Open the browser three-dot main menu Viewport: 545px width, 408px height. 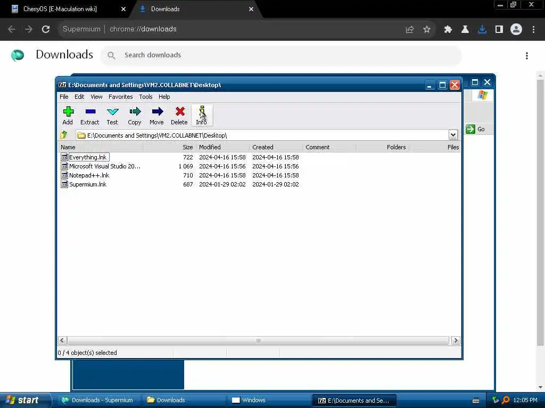[x=533, y=30]
